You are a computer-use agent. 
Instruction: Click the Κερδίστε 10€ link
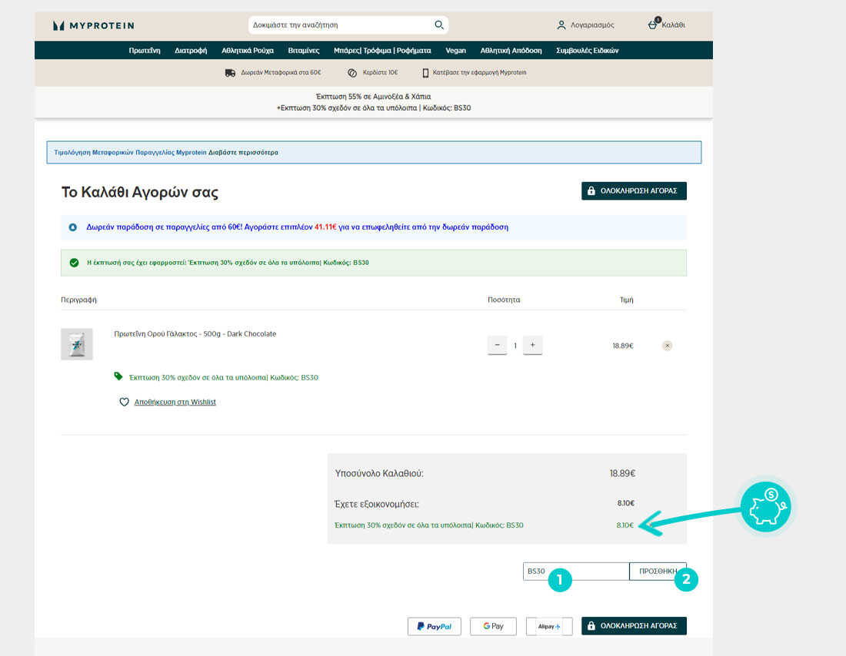(380, 72)
